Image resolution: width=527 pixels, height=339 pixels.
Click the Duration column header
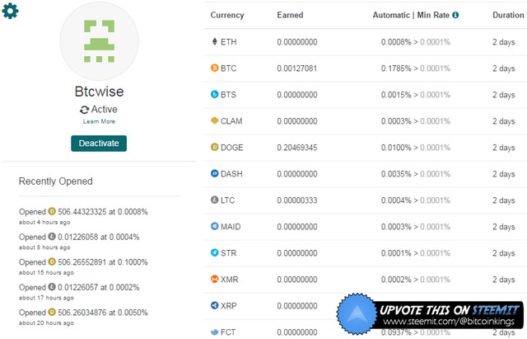(508, 15)
